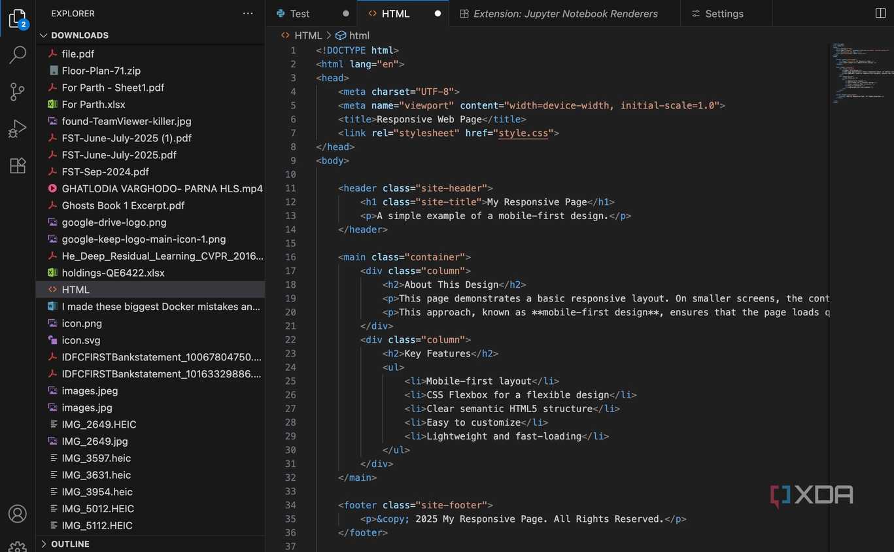Switch to the HTML editor tab
Viewport: 894px width, 552px height.
404,13
